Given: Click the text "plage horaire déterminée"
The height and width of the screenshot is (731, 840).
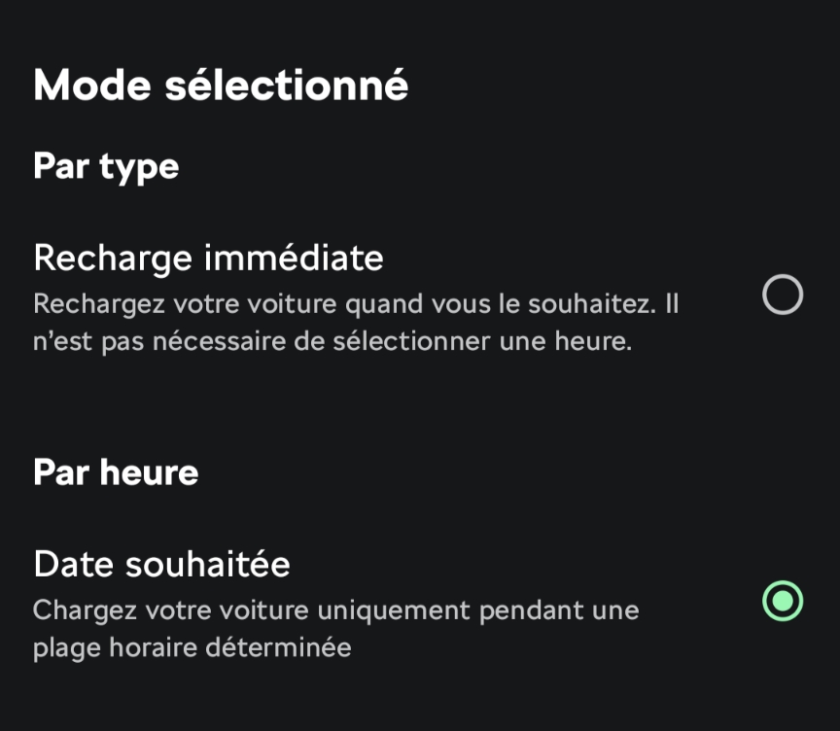Looking at the screenshot, I should 192,647.
